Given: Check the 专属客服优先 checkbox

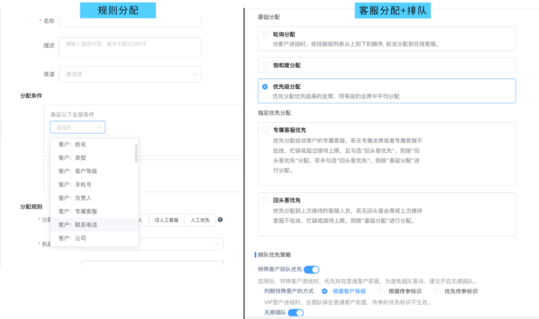Looking at the screenshot, I should (265, 130).
